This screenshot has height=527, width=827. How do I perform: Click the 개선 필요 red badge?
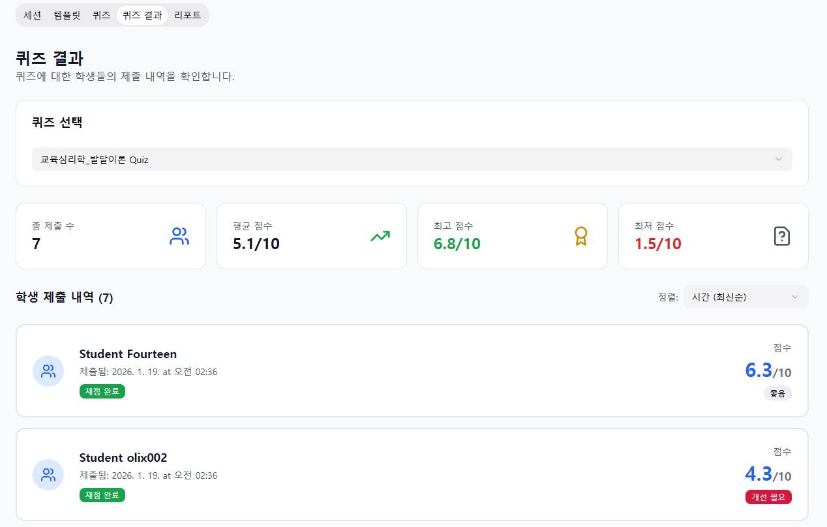[768, 497]
